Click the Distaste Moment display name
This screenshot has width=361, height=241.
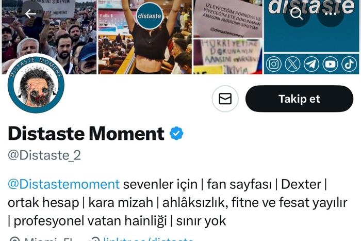[x=86, y=133]
